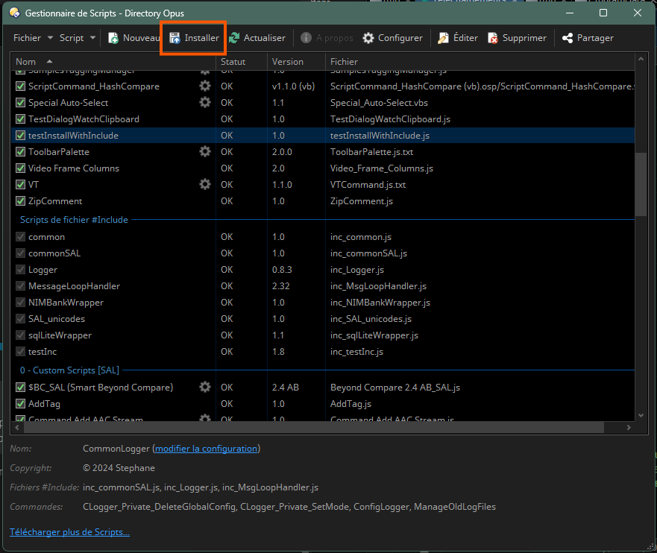Open the Fichier dropdown menu
Screen dimensions: 657x553
coord(34,38)
